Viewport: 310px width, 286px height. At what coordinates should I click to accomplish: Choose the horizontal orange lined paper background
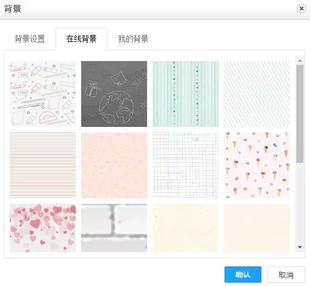[x=42, y=165]
